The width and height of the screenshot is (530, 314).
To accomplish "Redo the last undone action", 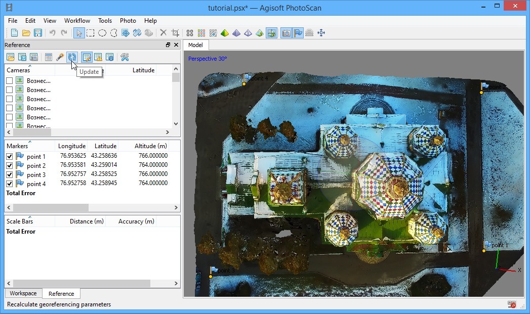I will click(x=64, y=33).
